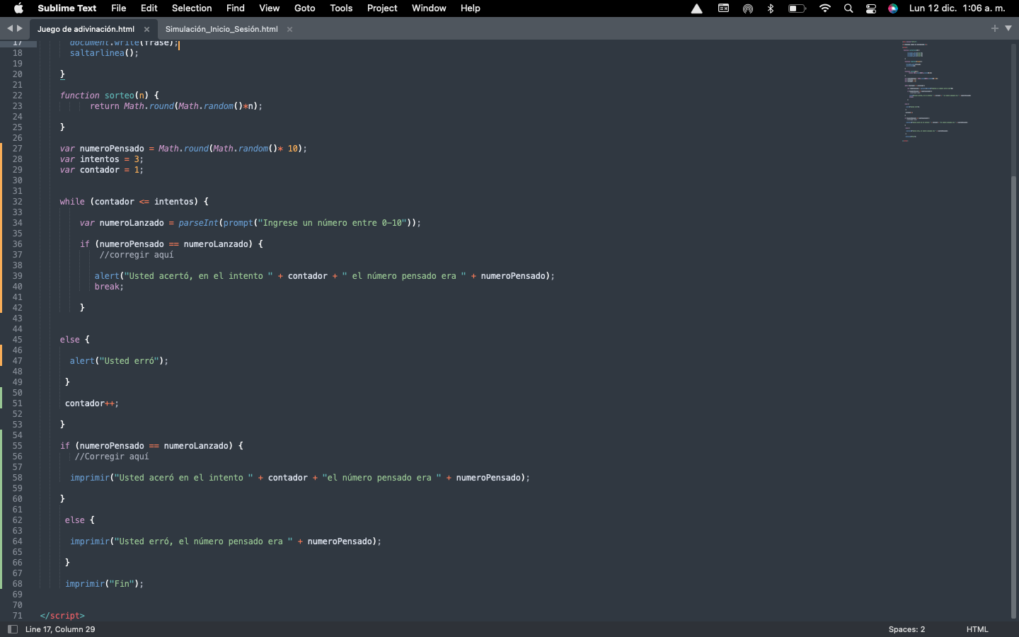1019x637 pixels.
Task: Check the battery status icon
Action: (x=797, y=8)
